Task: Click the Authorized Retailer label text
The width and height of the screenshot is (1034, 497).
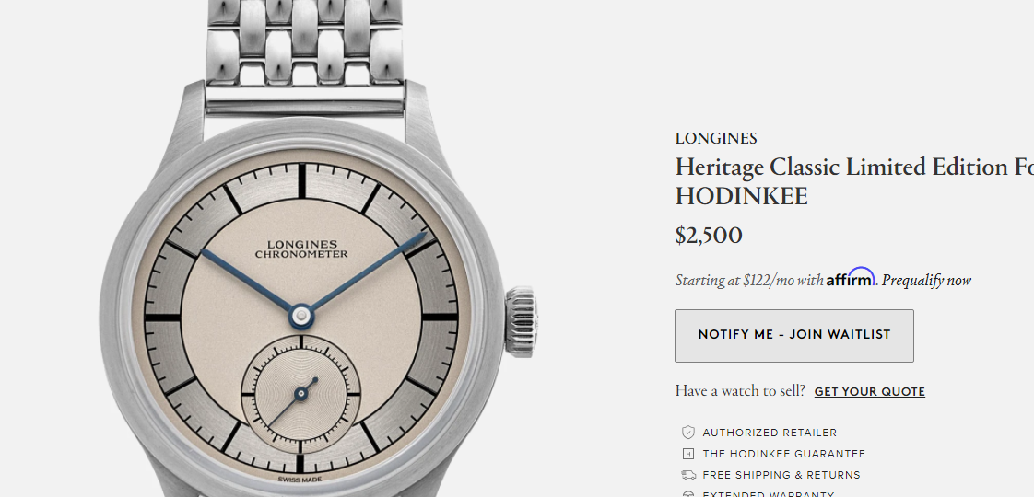Action: coord(770,433)
